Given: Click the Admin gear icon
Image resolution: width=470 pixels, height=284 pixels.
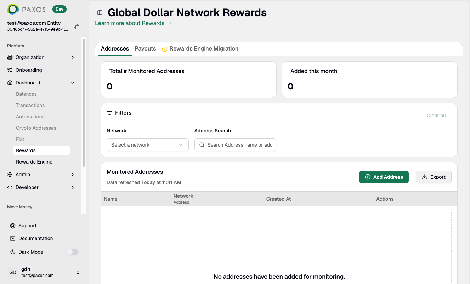Looking at the screenshot, I should 10,174.
